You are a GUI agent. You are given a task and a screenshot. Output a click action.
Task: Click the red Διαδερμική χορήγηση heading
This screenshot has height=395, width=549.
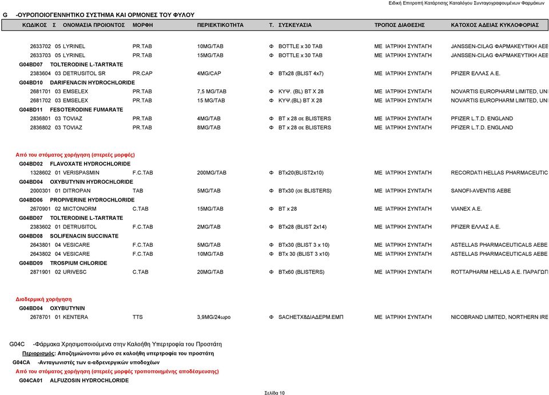43,299
